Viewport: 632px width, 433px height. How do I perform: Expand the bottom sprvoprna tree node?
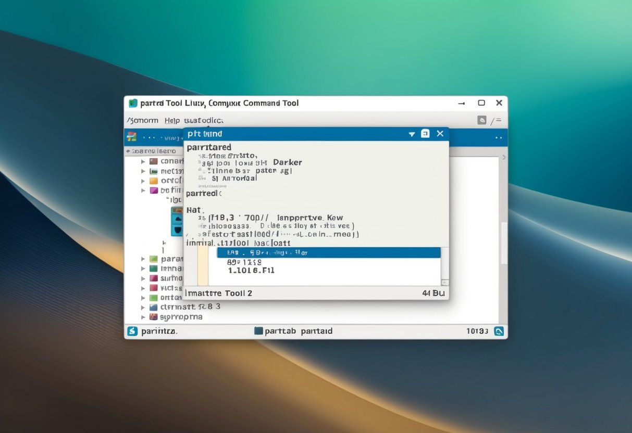pos(143,316)
